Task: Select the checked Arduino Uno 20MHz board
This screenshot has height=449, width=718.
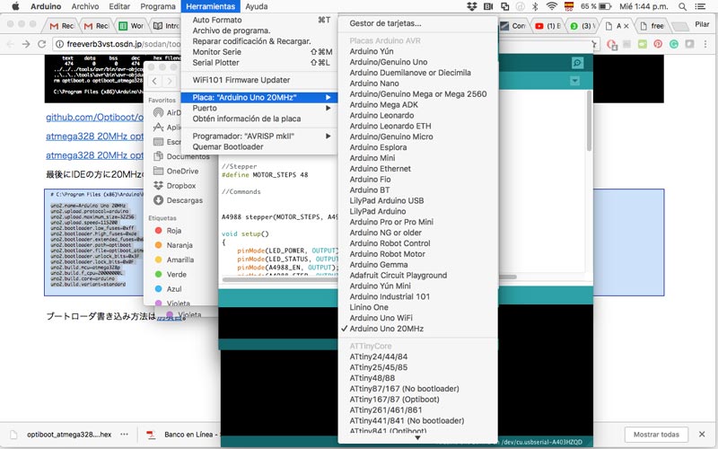Action: (x=386, y=329)
